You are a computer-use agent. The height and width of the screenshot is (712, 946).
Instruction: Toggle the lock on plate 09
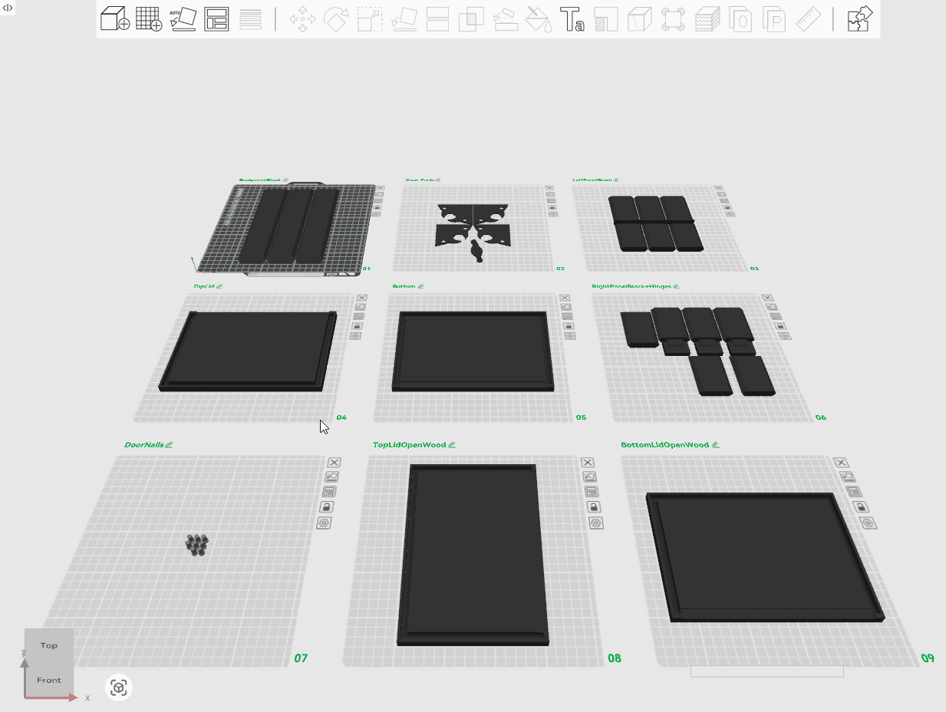[x=861, y=507]
